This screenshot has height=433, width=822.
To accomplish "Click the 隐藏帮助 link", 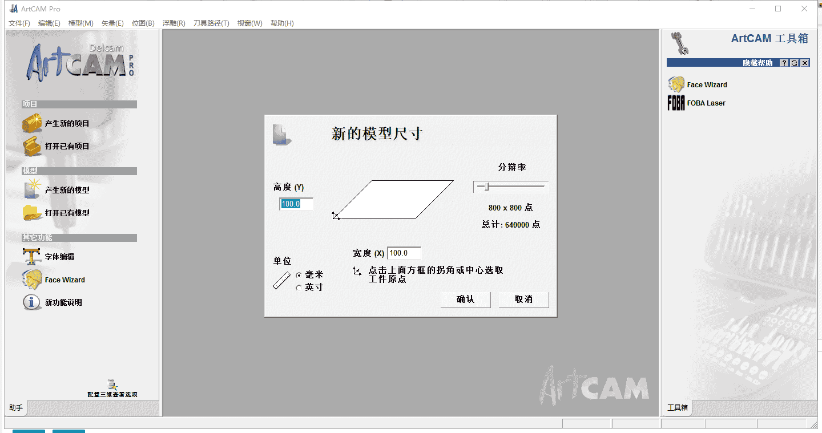I will pos(757,63).
